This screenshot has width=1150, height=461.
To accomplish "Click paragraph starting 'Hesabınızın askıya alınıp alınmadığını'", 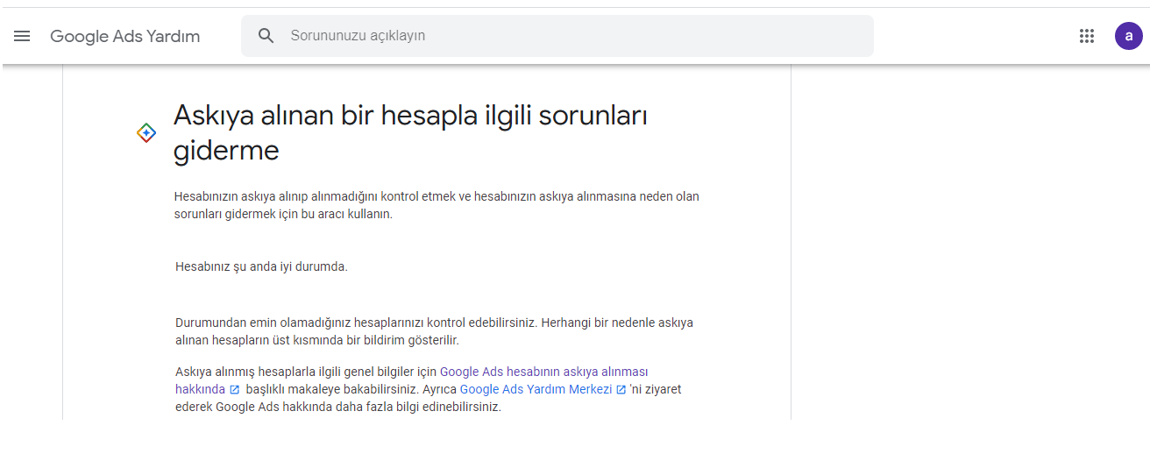I will [437, 205].
